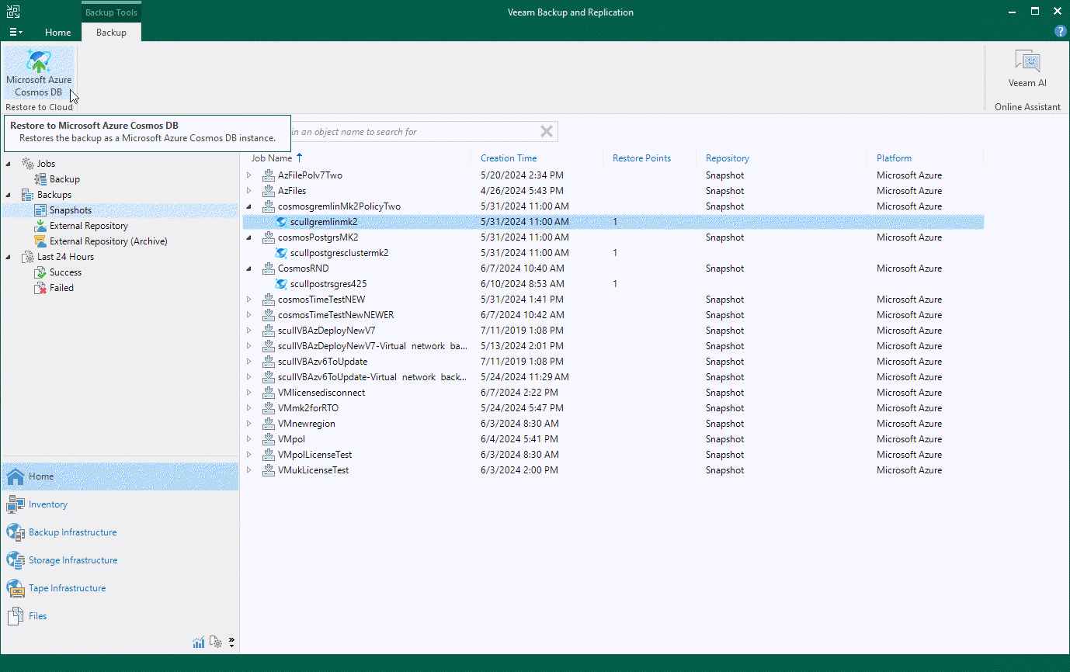Collapse the cosmosPostgrsMK2 job
The height and width of the screenshot is (672, 1070).
(249, 237)
